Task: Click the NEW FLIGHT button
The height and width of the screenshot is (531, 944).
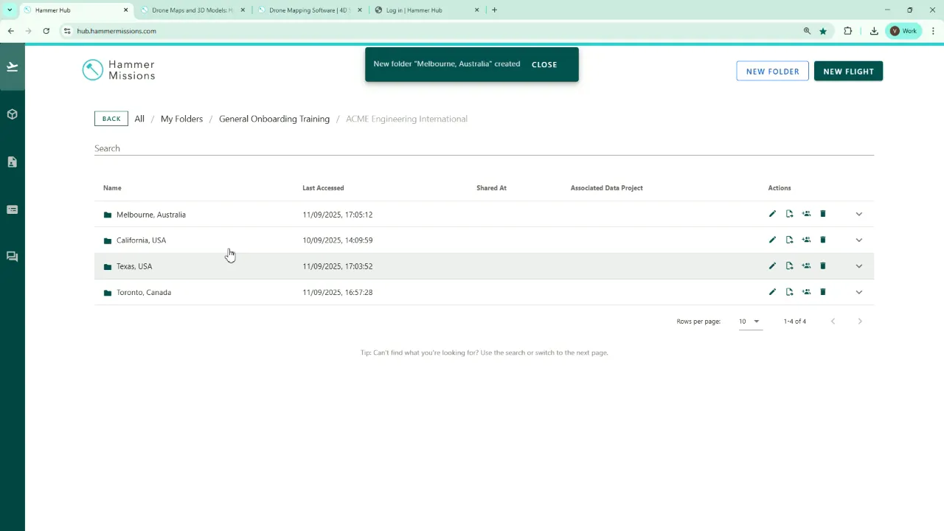Action: coord(848,71)
